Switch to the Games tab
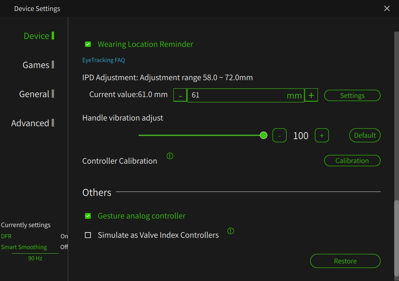The image size is (399, 281). tap(36, 65)
